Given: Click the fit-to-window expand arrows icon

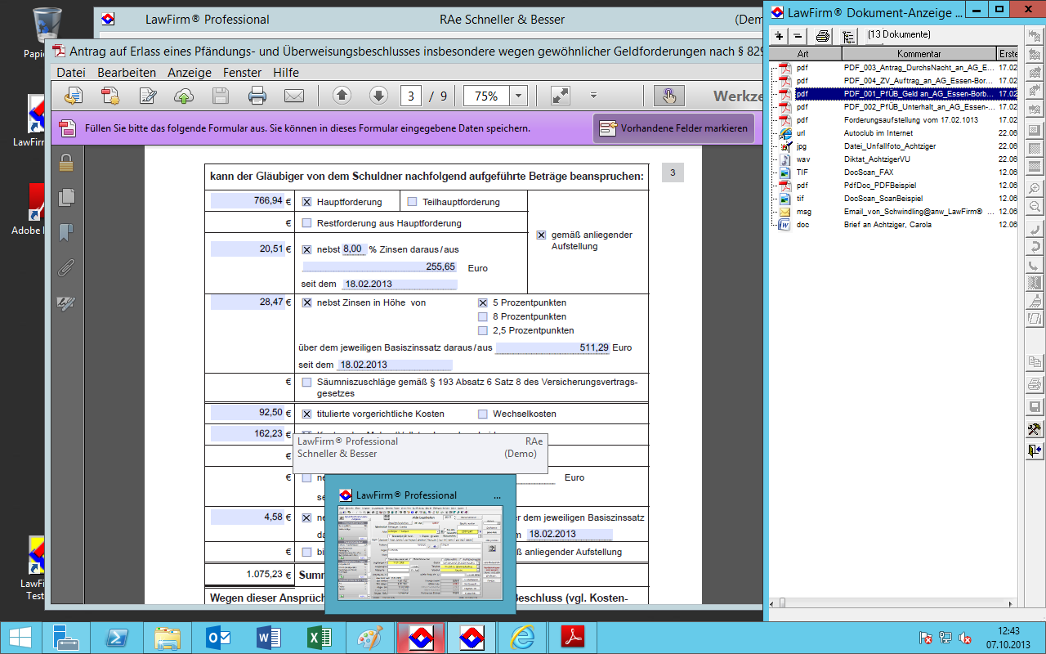Looking at the screenshot, I should pyautogui.click(x=561, y=96).
